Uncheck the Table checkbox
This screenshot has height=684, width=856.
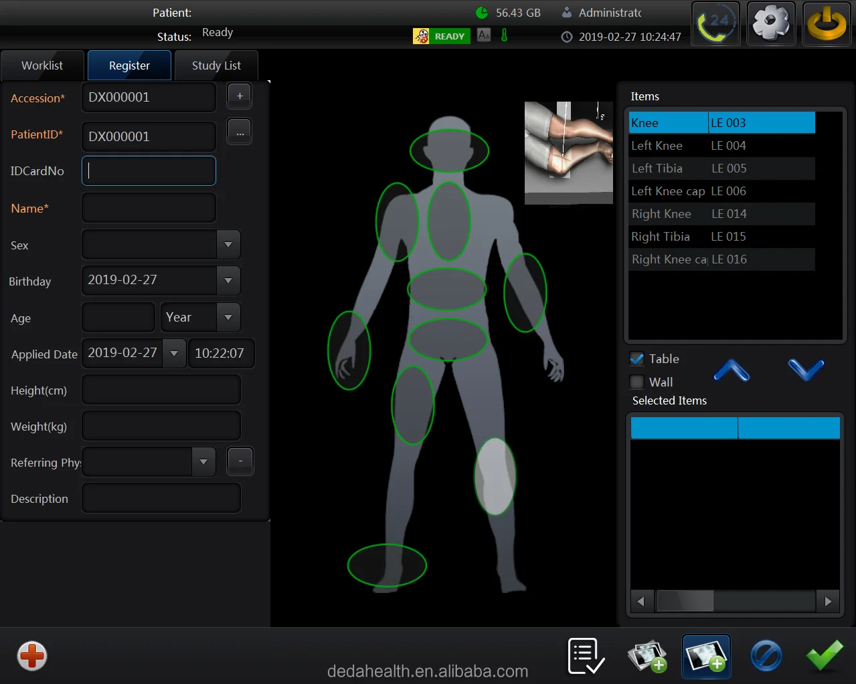[637, 359]
